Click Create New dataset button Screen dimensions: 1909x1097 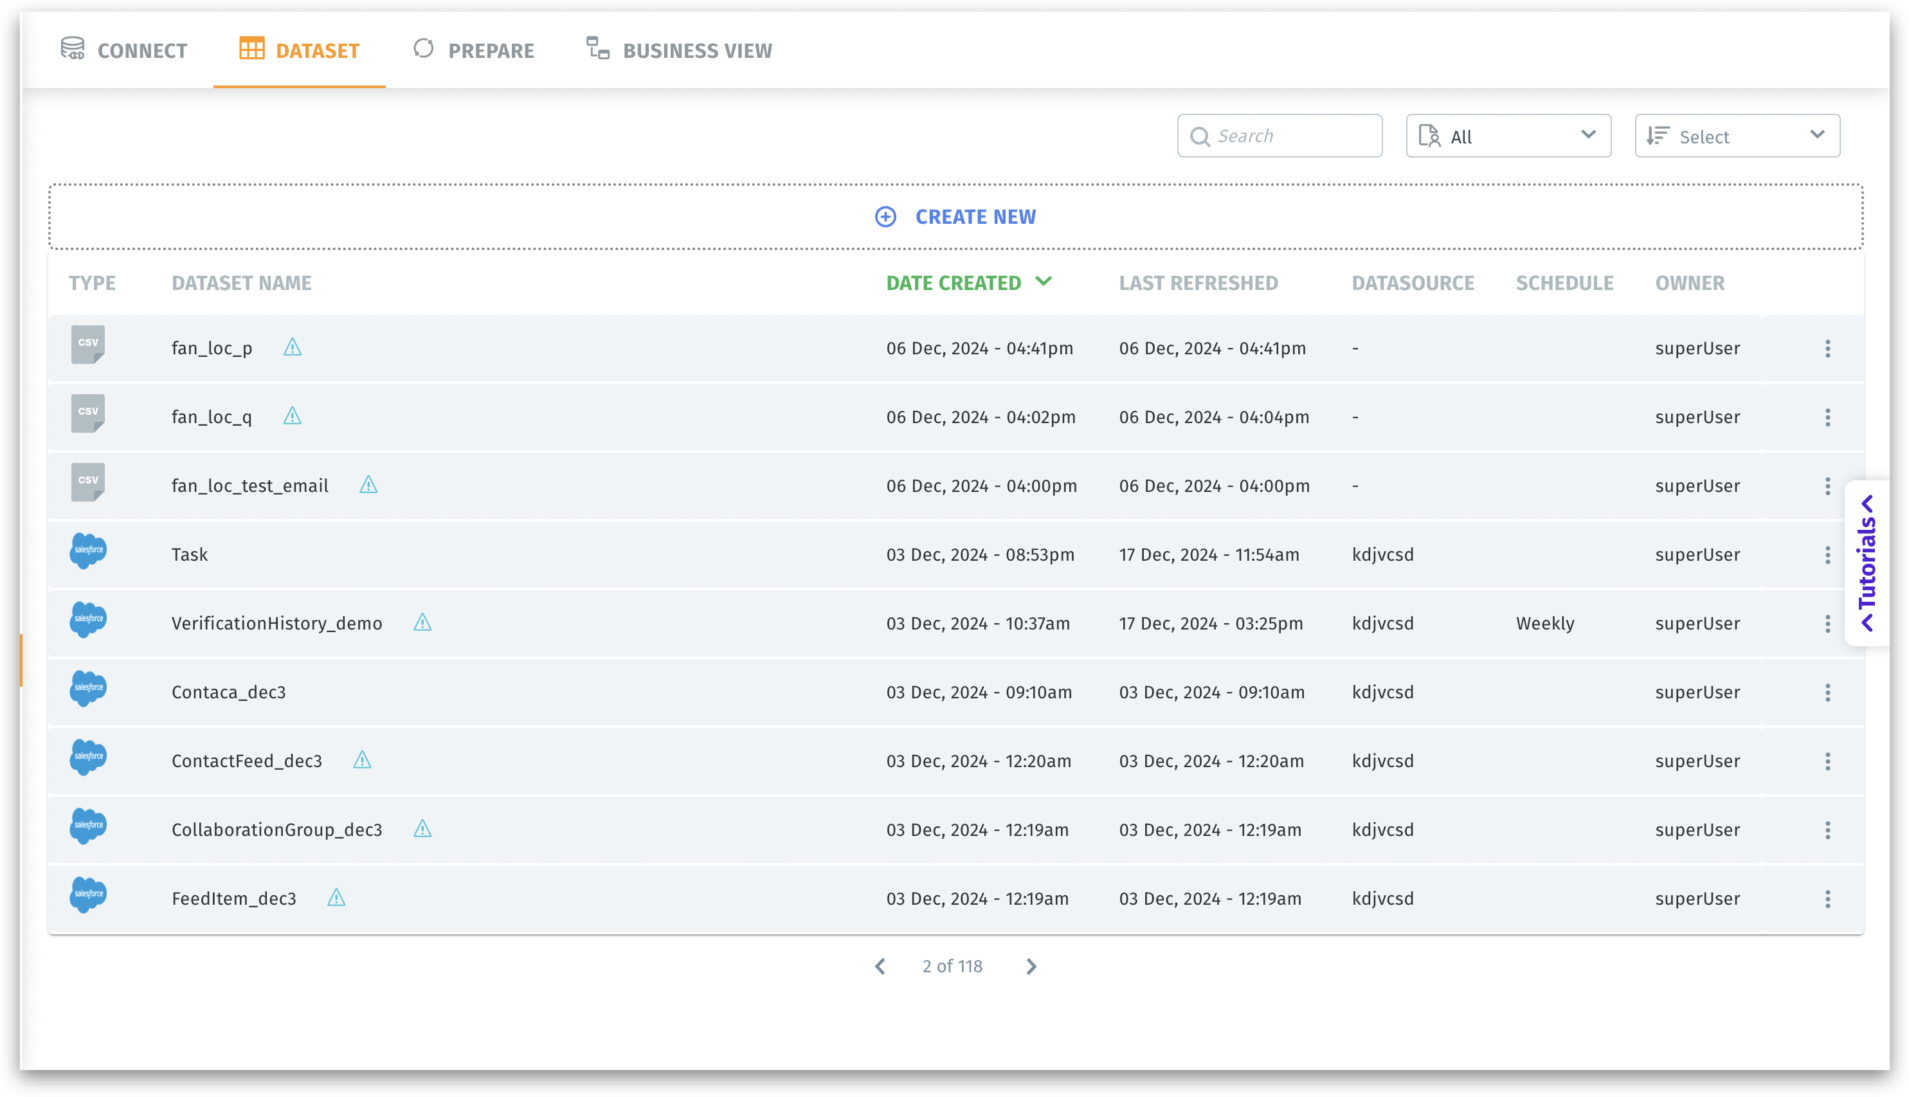[x=956, y=217]
